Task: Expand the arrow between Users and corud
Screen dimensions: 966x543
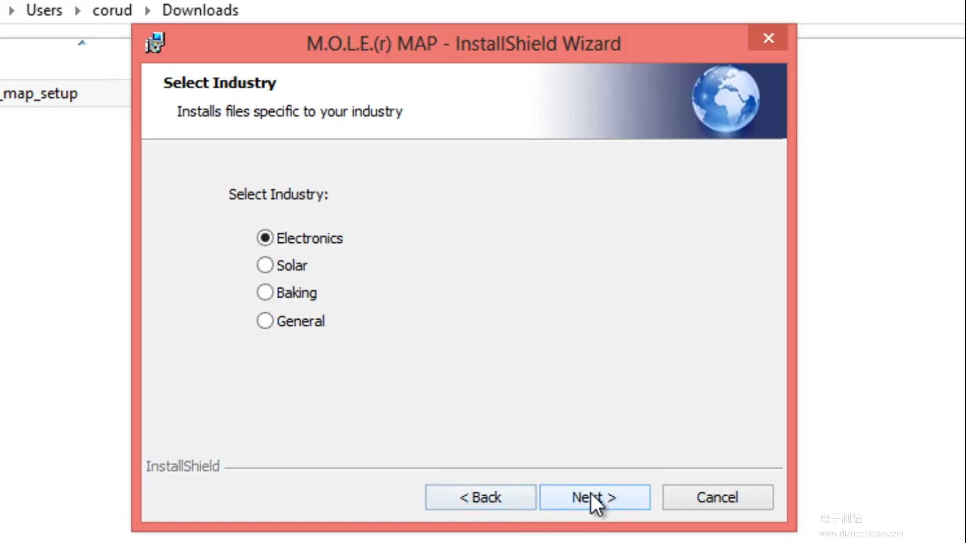Action: (x=77, y=11)
